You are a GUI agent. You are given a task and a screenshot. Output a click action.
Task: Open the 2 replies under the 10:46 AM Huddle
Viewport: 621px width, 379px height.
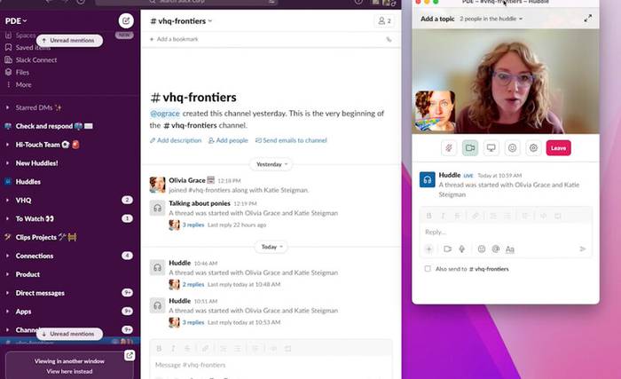(x=193, y=284)
